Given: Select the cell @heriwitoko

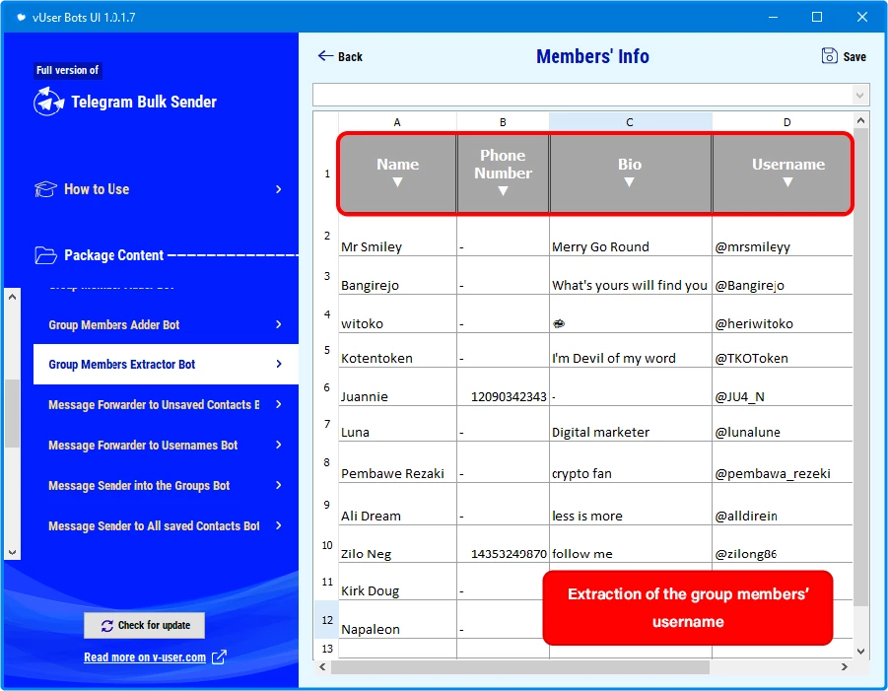Looking at the screenshot, I should 783,313.
